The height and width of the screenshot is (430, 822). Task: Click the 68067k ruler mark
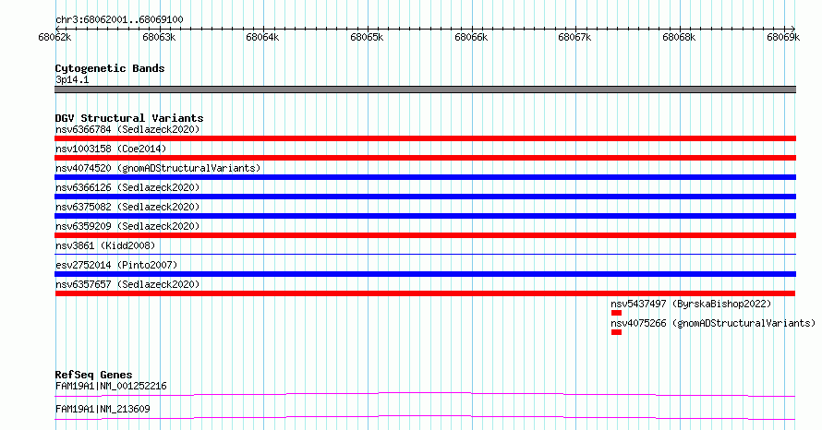(x=574, y=37)
